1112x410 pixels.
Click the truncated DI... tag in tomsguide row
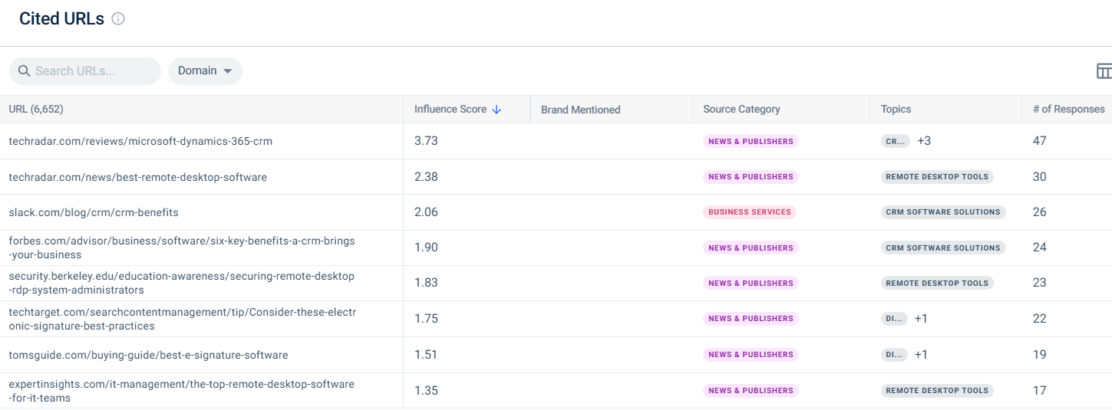894,354
